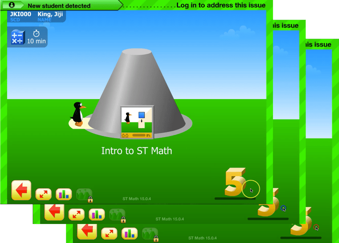Viewport: 339px width, 243px height.
Task: Click the '10 min' timer text
Action: point(36,41)
